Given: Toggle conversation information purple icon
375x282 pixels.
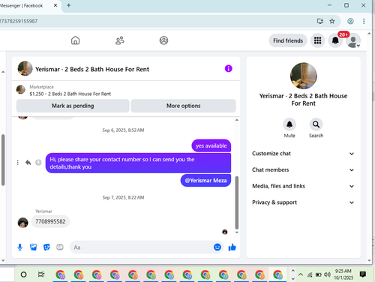Looking at the screenshot, I should (x=229, y=68).
